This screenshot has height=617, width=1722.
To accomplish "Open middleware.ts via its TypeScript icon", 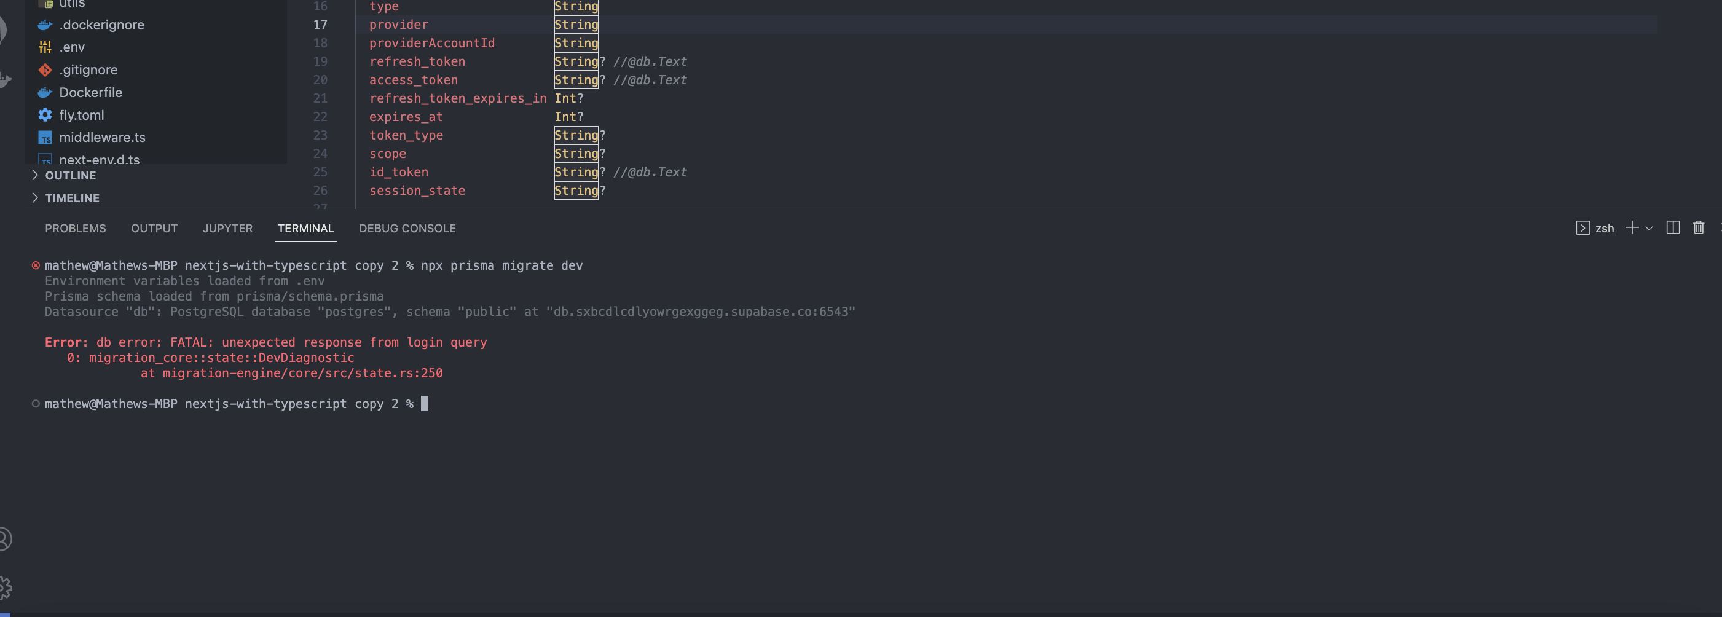I will [x=44, y=137].
